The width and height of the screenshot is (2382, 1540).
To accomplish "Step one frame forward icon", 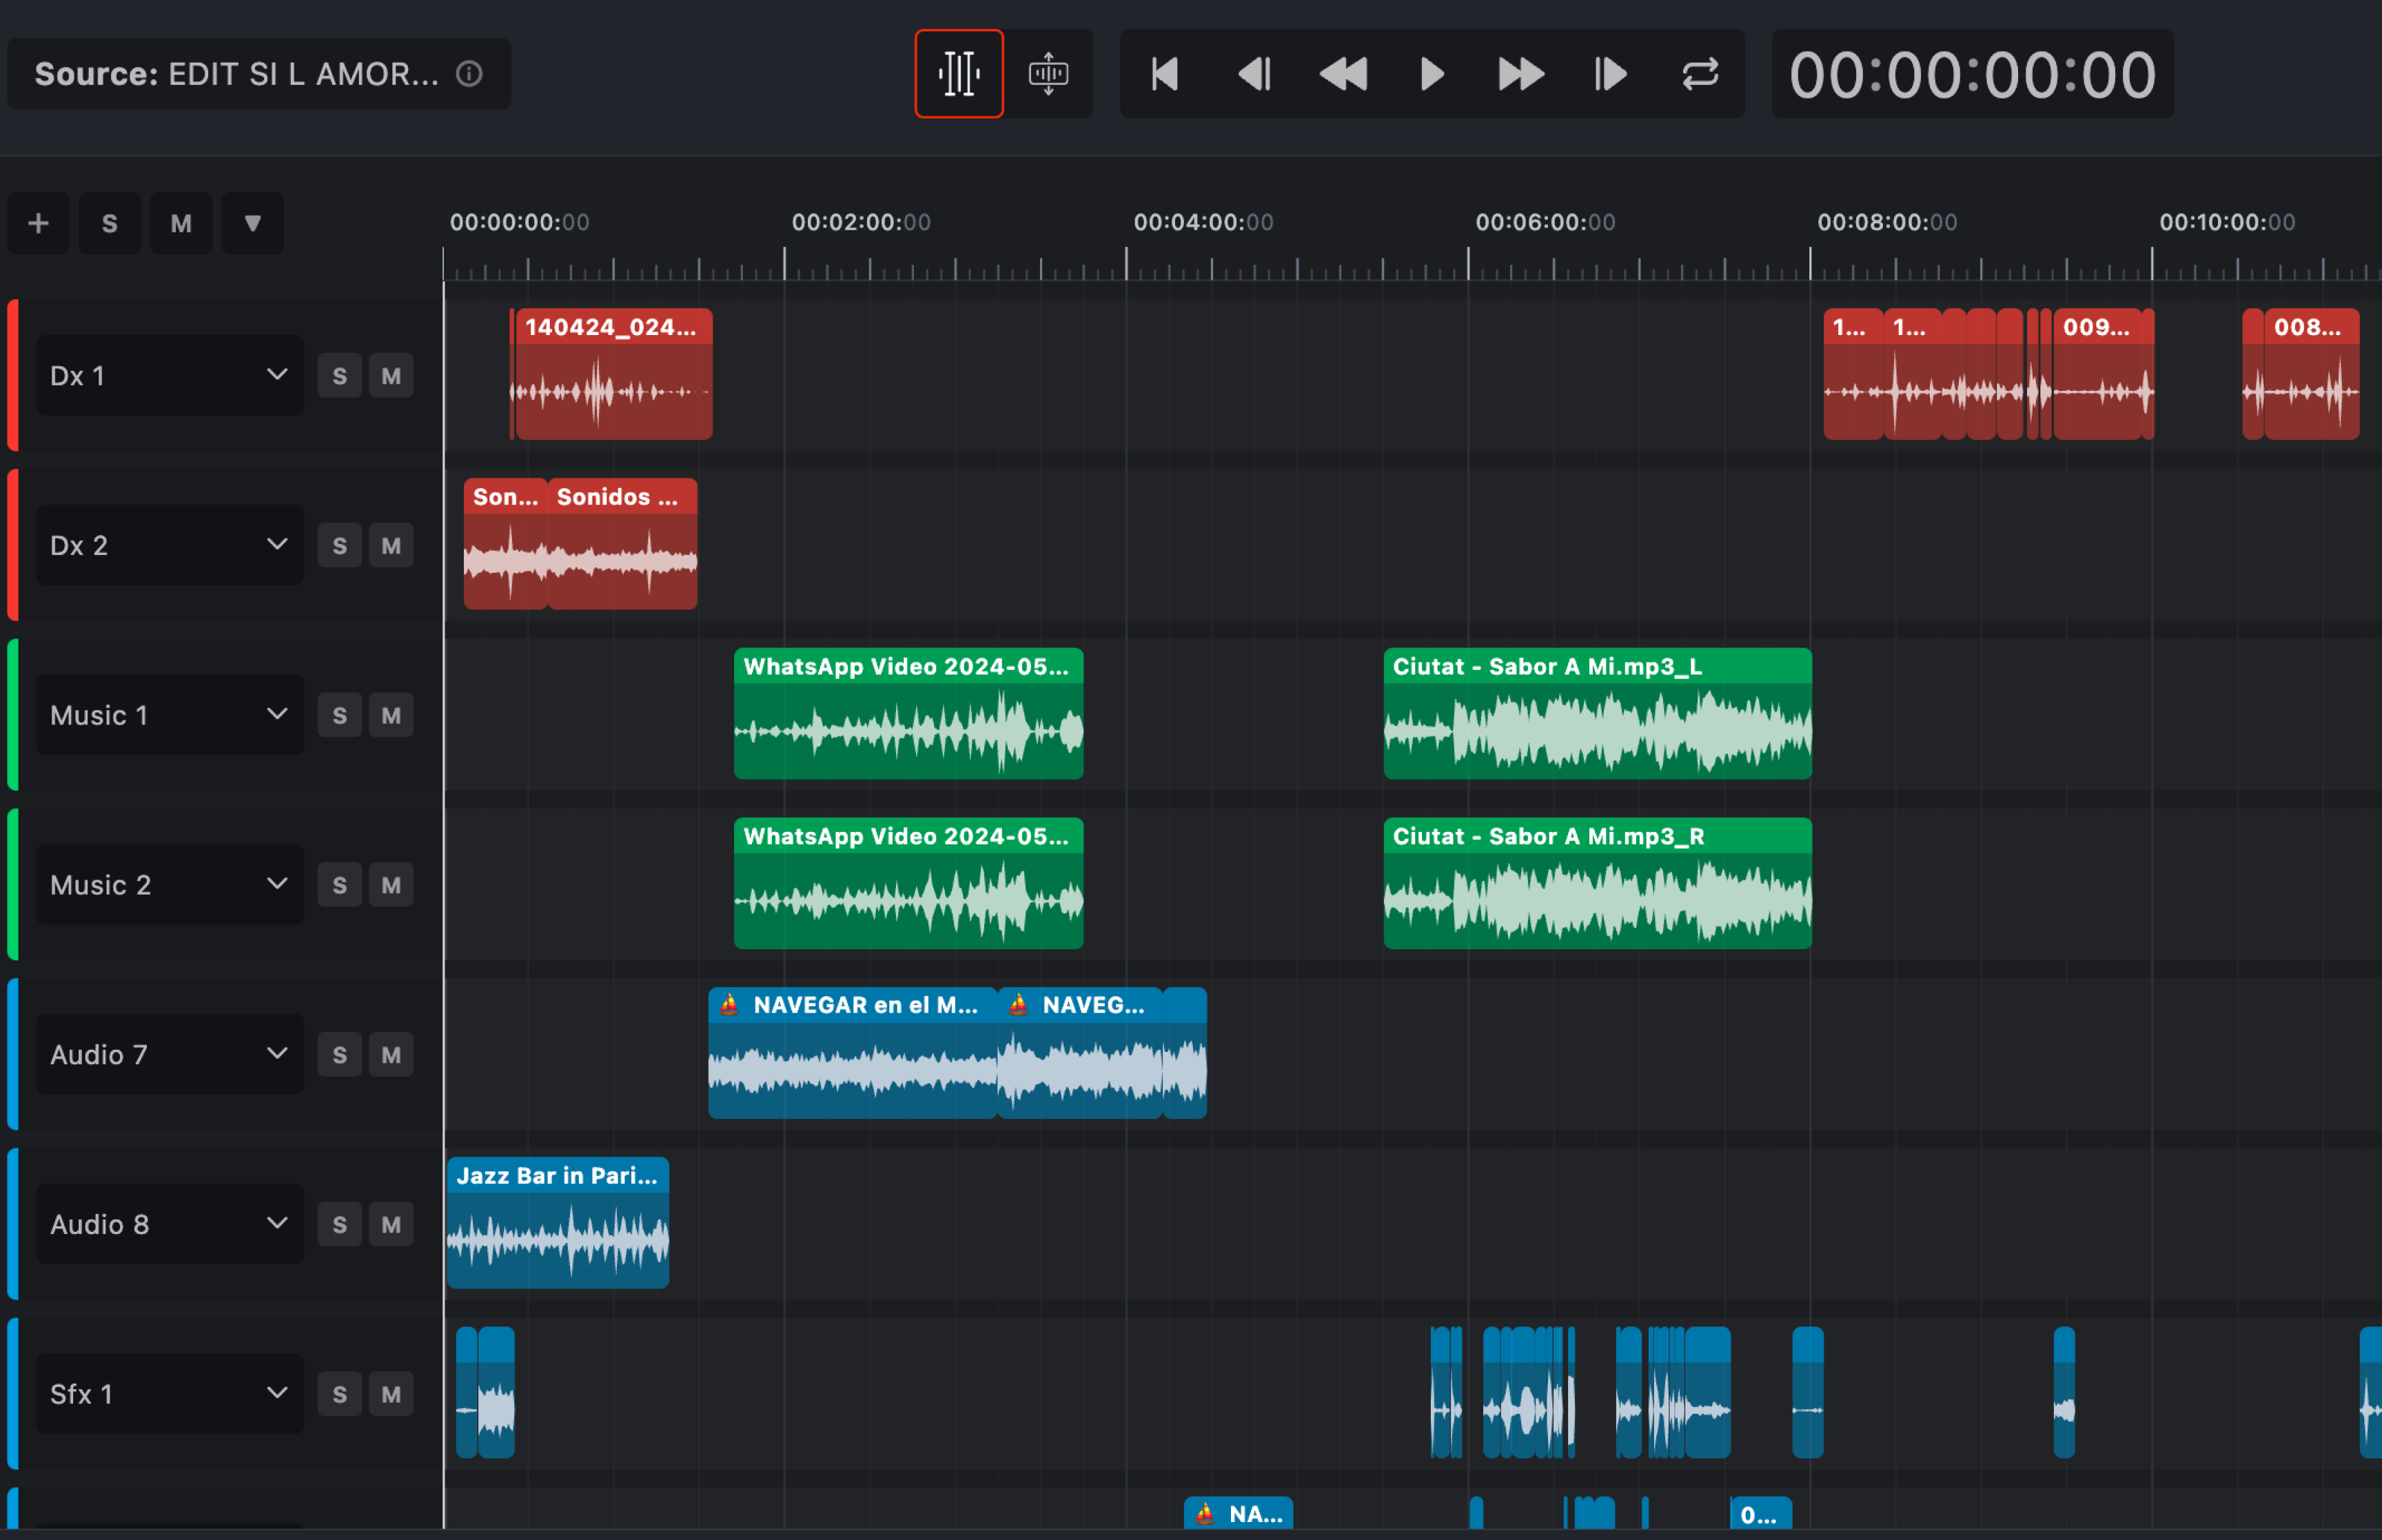I will (1609, 74).
